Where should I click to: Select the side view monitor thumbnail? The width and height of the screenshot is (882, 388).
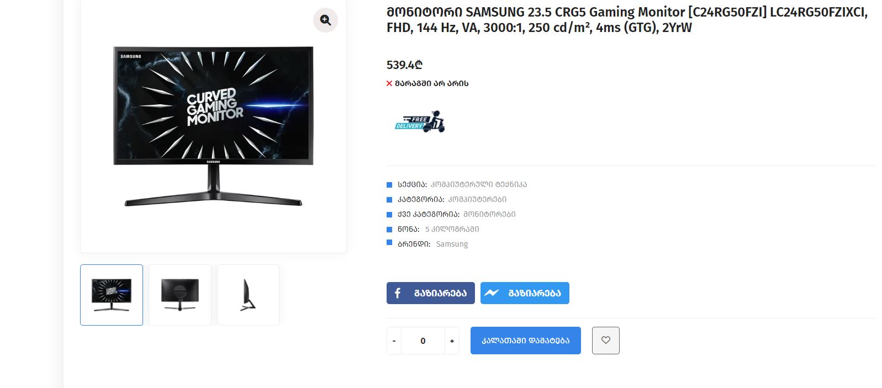[248, 295]
